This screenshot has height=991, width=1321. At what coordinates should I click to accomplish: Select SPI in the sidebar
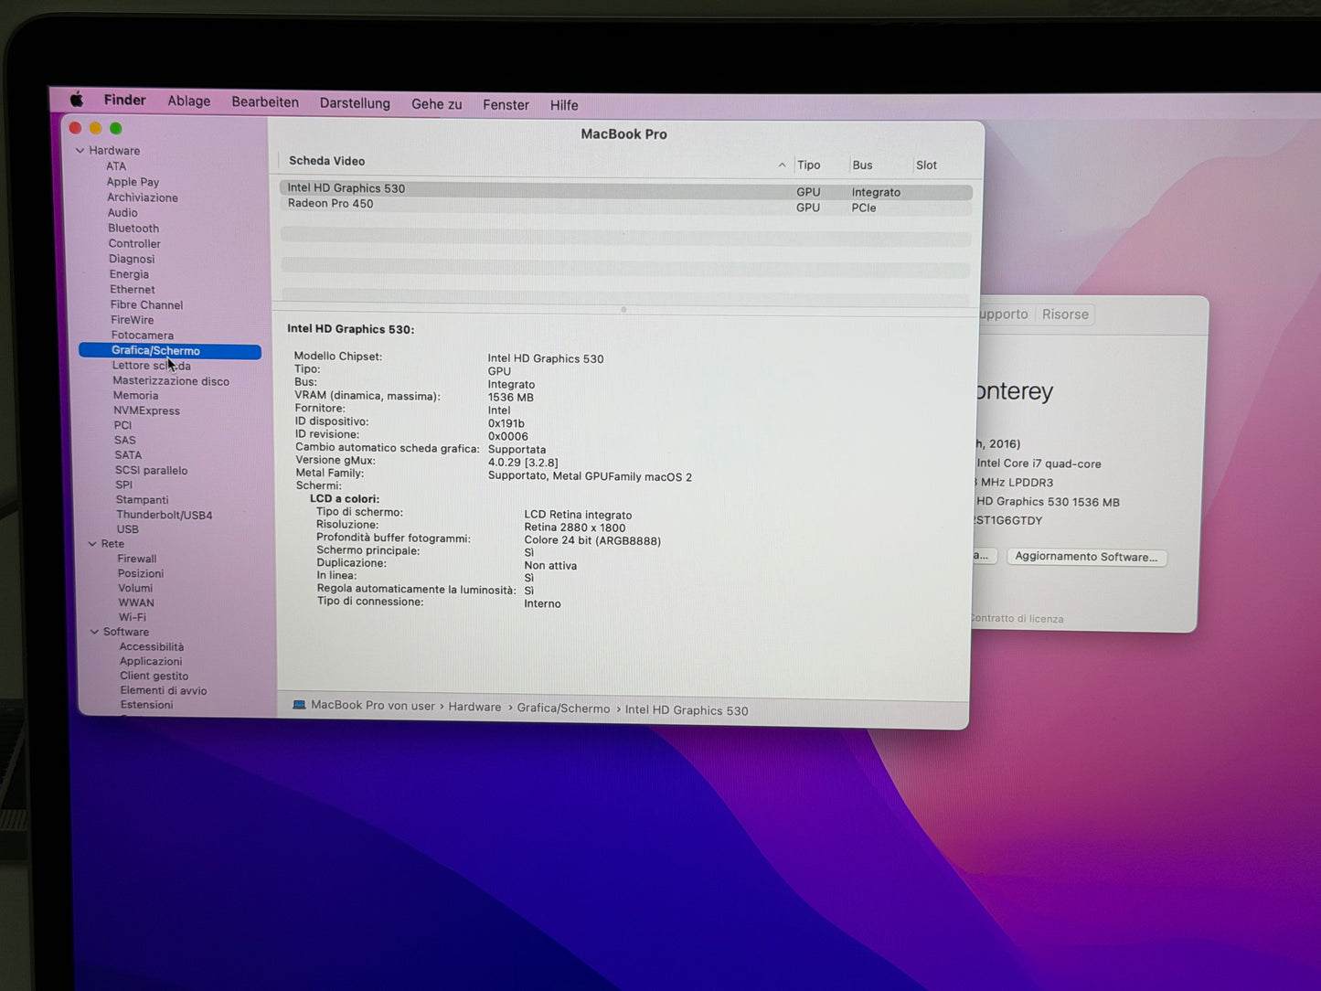tap(124, 485)
